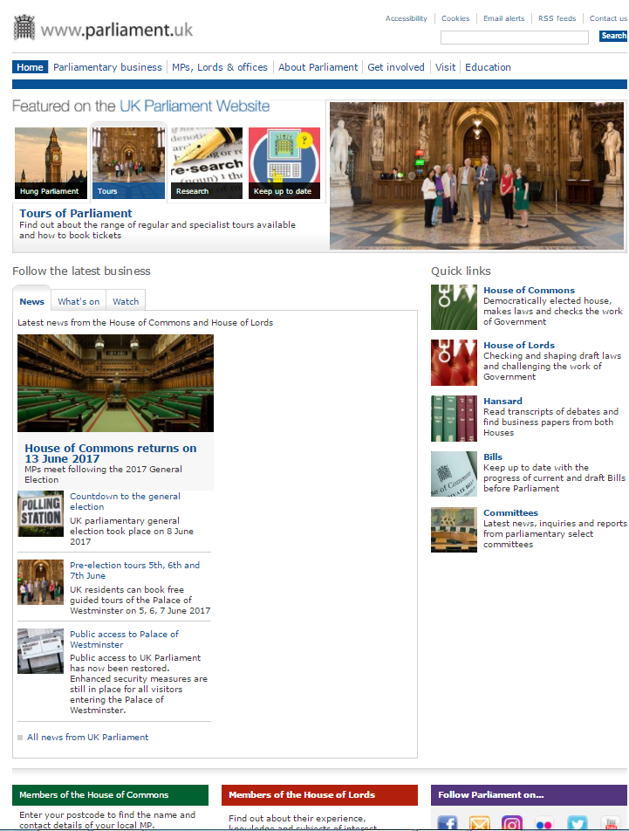Switch to the What's on tab
Screen dimensions: 629x831
tap(79, 301)
